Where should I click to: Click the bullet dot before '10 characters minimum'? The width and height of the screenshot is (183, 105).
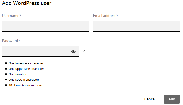pyautogui.click(x=6, y=85)
